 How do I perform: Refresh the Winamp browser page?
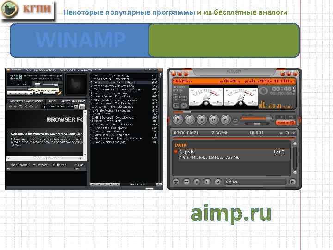(x=21, y=106)
